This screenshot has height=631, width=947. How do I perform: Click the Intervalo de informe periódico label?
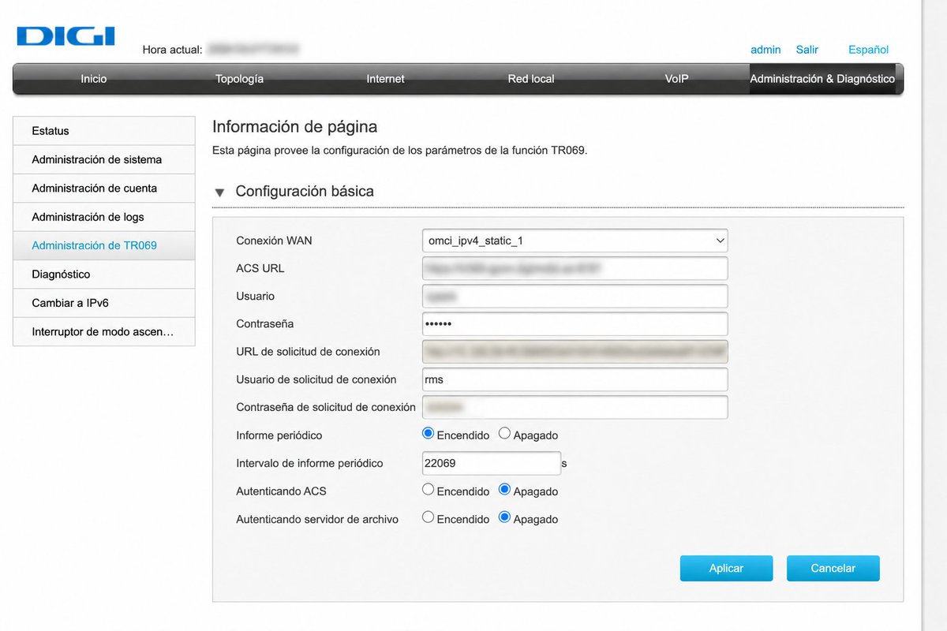309,463
